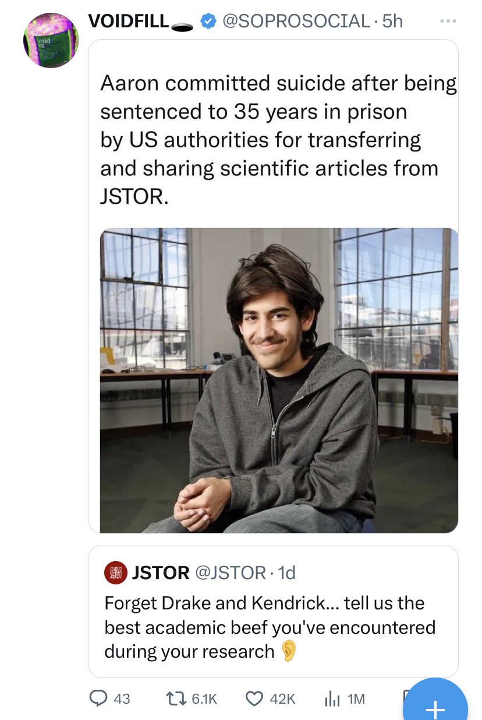
Task: Open the 5h timestamp
Action: coord(392,22)
